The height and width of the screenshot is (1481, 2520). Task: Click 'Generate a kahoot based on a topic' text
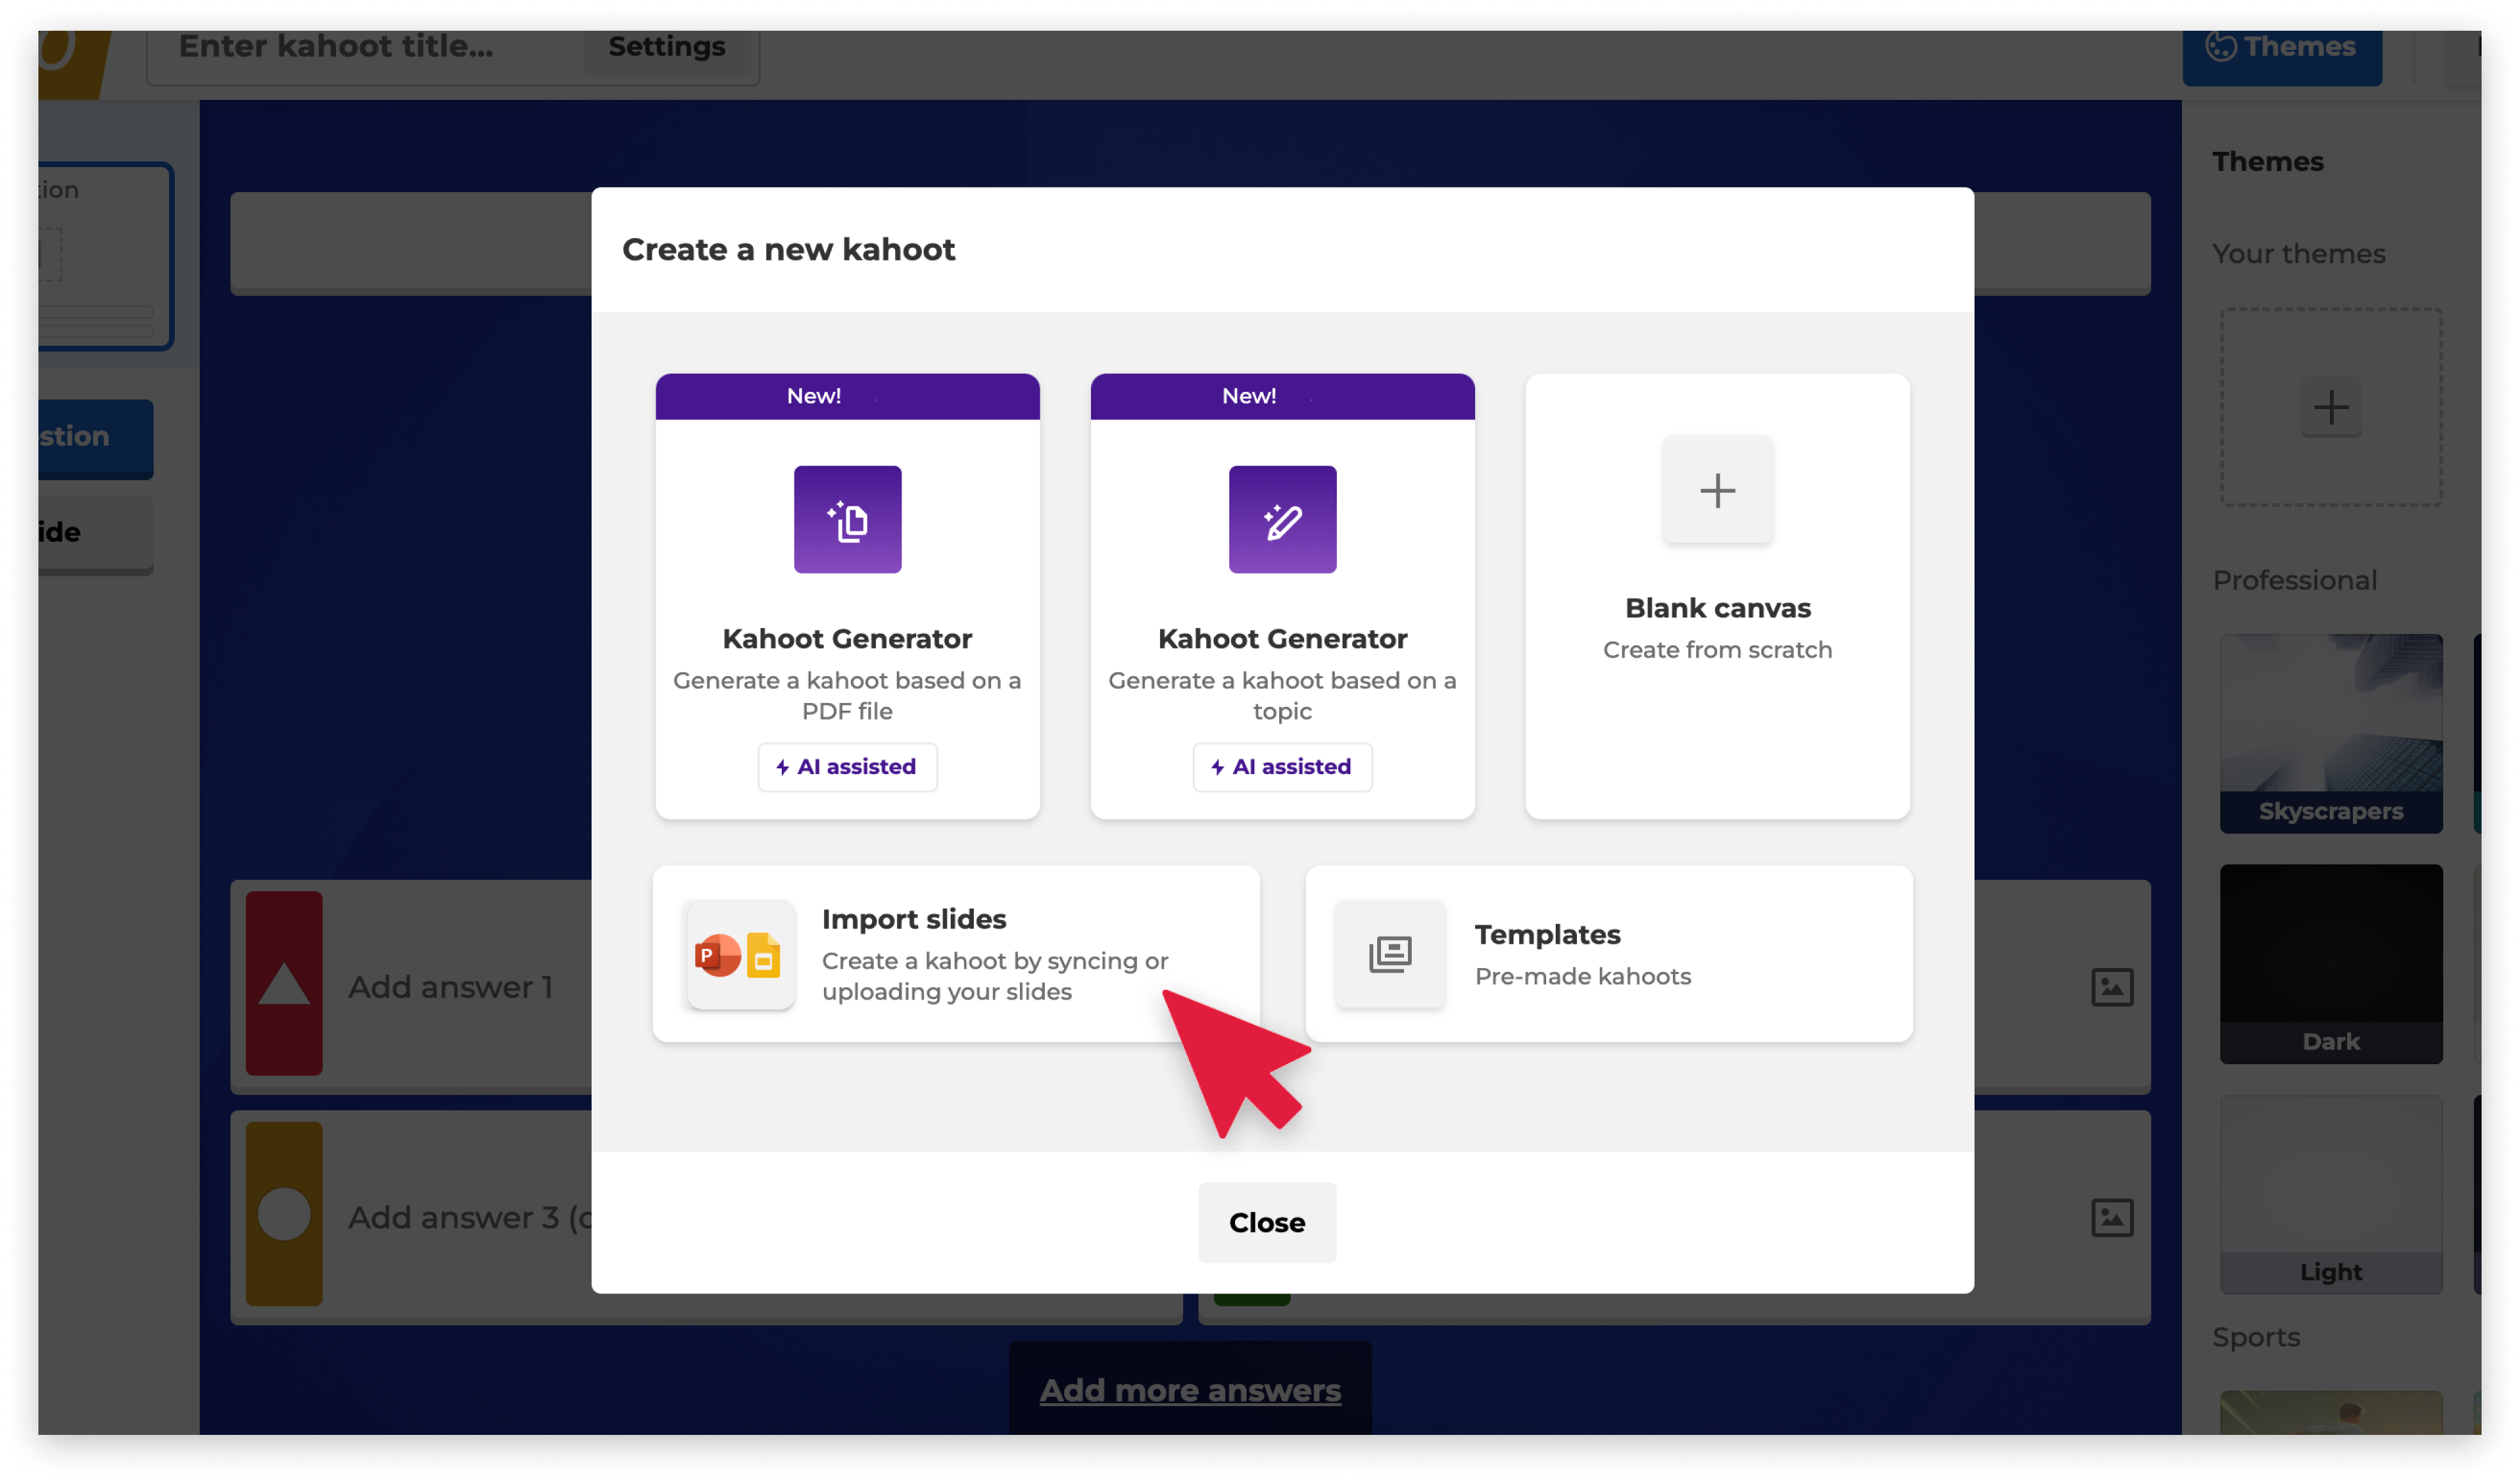click(1282, 696)
